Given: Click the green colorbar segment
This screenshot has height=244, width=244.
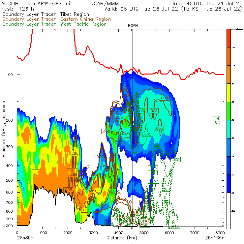Looking at the screenshot, I should pos(229,111).
